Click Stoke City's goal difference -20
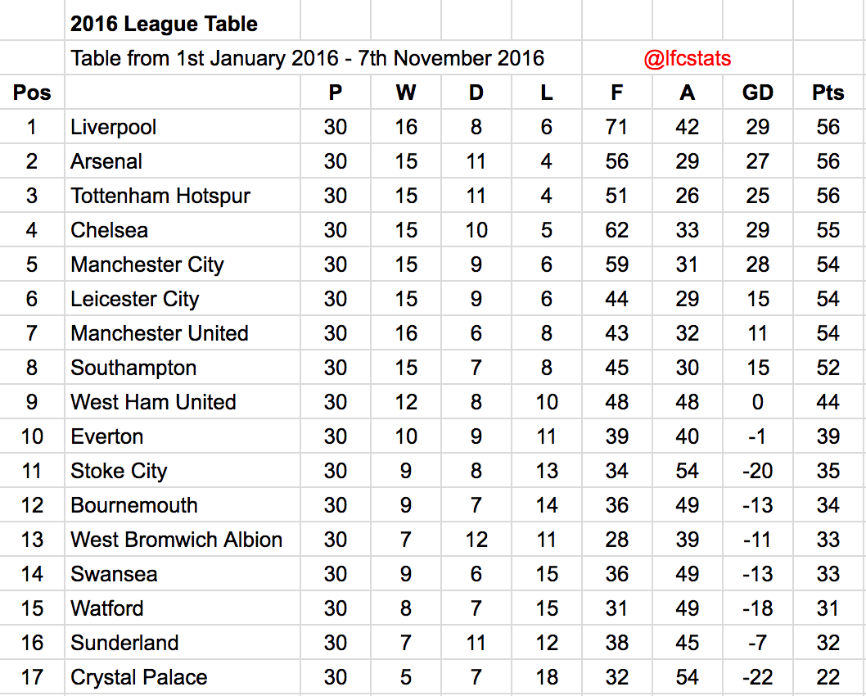Image resolution: width=866 pixels, height=696 pixels. 758,471
